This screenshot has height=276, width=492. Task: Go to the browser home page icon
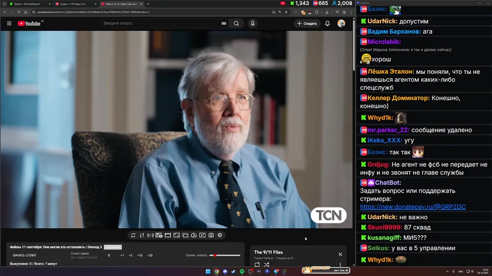coord(25,12)
